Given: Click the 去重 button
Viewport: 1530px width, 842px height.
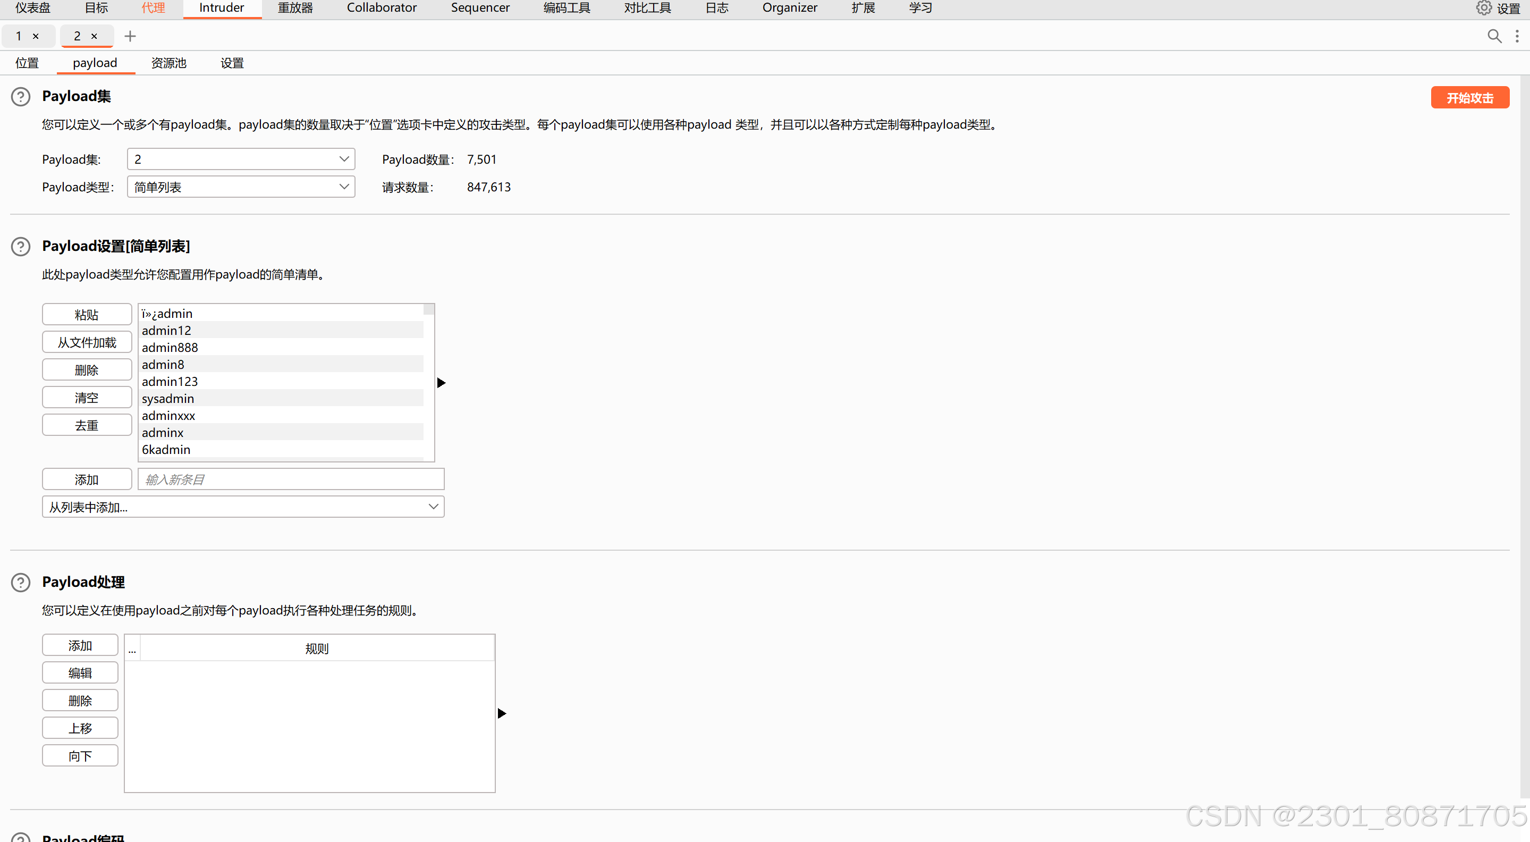Looking at the screenshot, I should pyautogui.click(x=87, y=425).
